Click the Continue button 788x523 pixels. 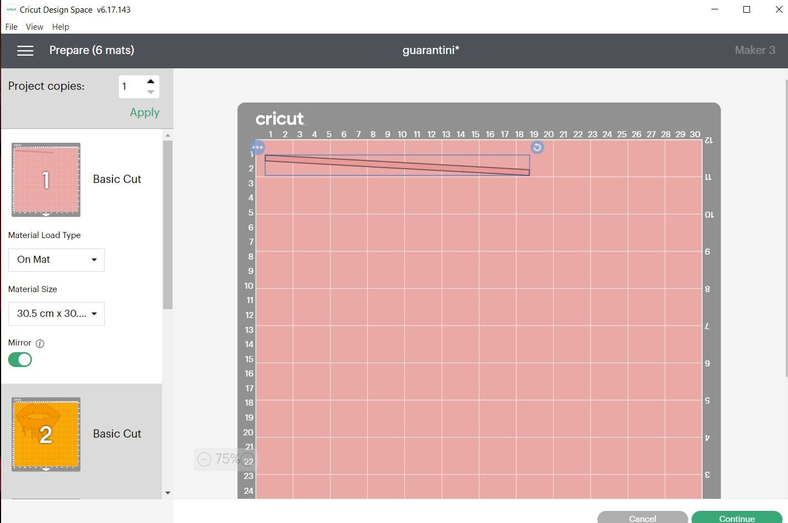(737, 518)
